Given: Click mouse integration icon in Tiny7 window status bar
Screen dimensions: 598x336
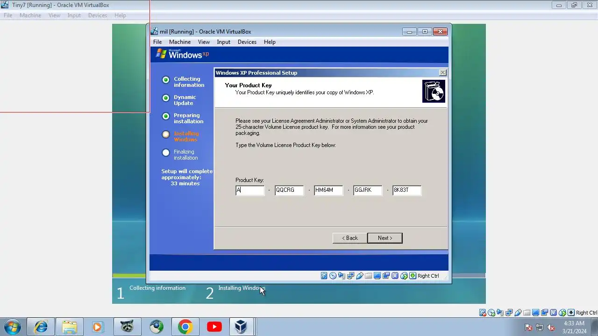Looking at the screenshot, I should point(562,313).
